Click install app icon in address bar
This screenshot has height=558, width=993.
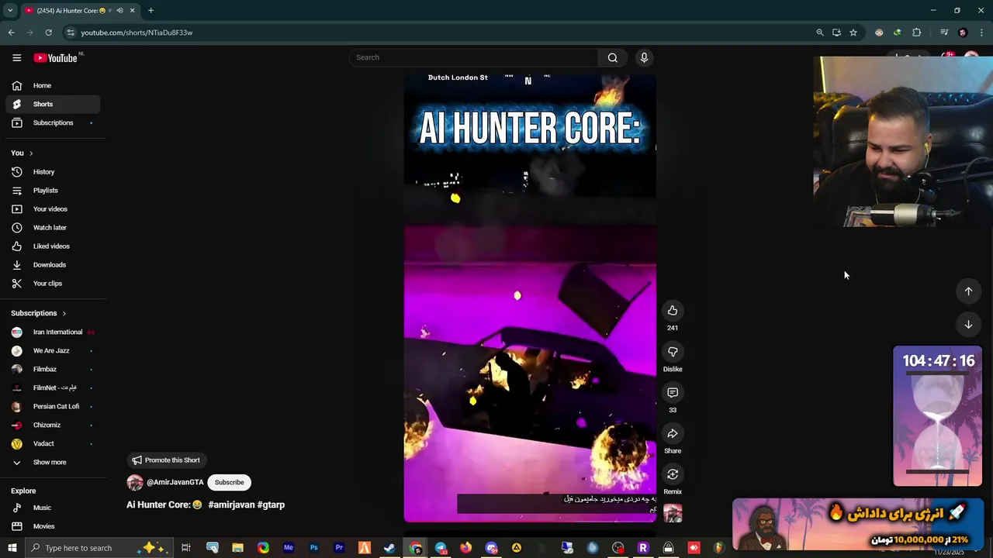(836, 33)
